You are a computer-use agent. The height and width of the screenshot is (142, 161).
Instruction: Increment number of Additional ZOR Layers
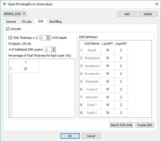point(53,48)
